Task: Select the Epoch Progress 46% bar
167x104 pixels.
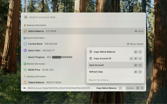Action: [x=62, y=57]
